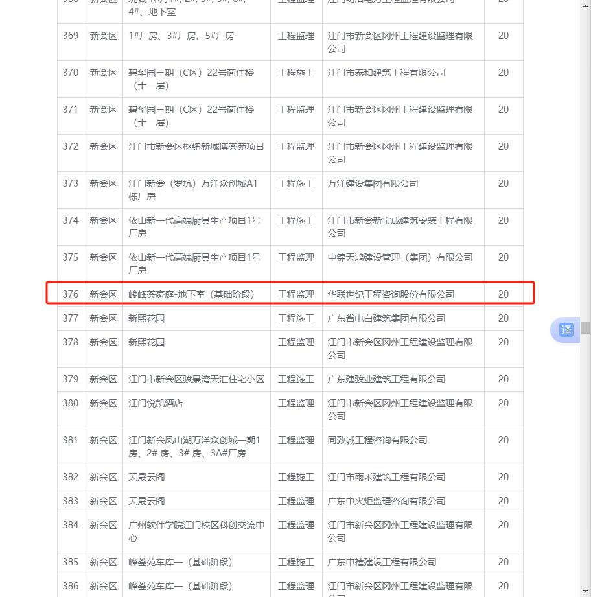Click 江门新会凤山湖万洋众创城 project in row 381
This screenshot has height=597, width=591.
(x=194, y=447)
